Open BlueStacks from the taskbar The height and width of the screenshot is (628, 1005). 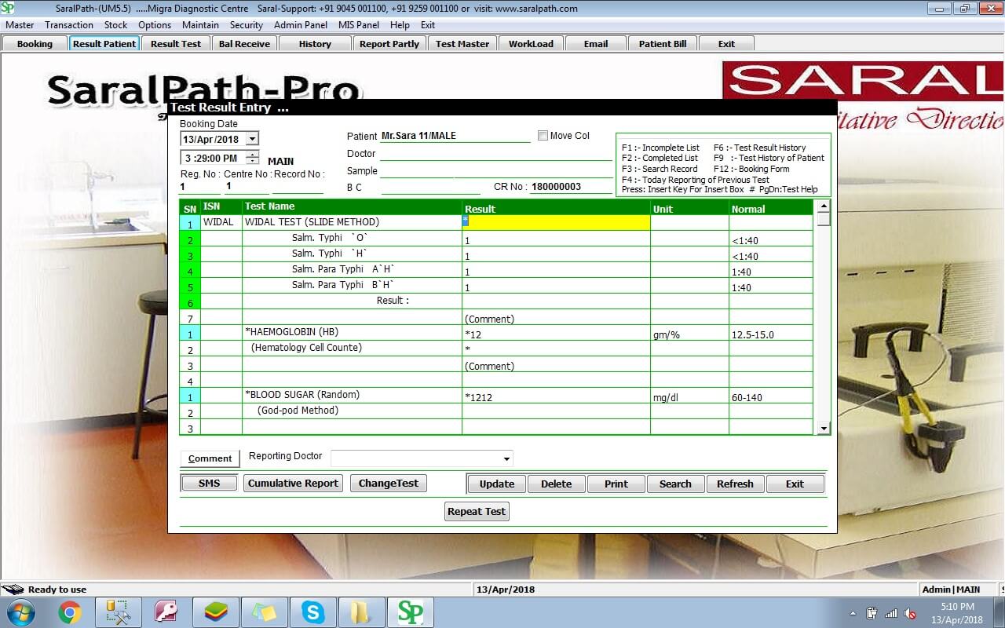(x=216, y=612)
